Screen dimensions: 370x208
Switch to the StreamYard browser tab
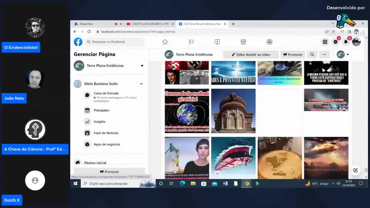coord(95,24)
